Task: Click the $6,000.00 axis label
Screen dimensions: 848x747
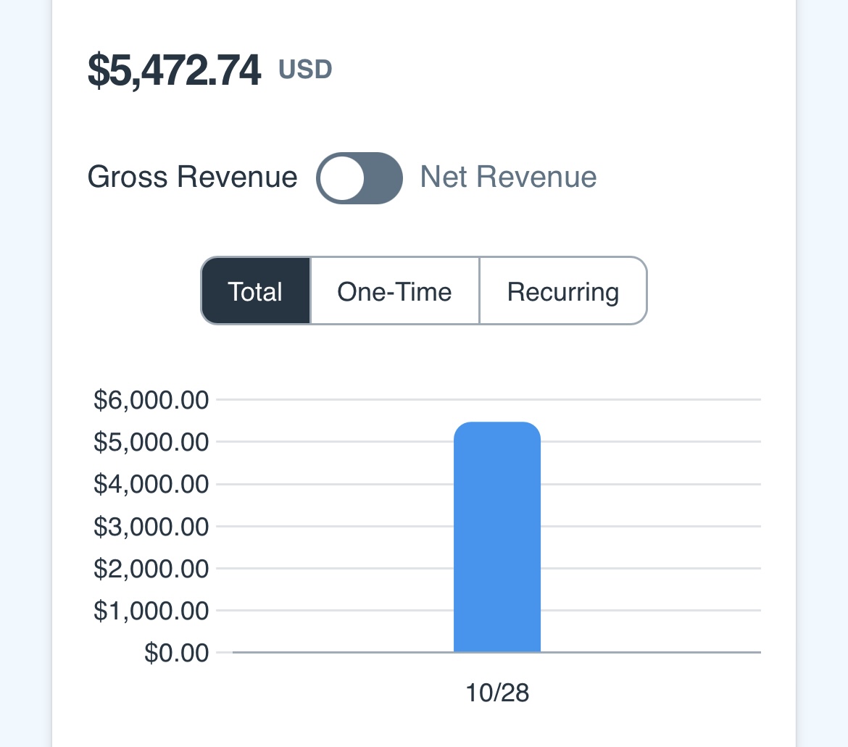Action: 151,399
